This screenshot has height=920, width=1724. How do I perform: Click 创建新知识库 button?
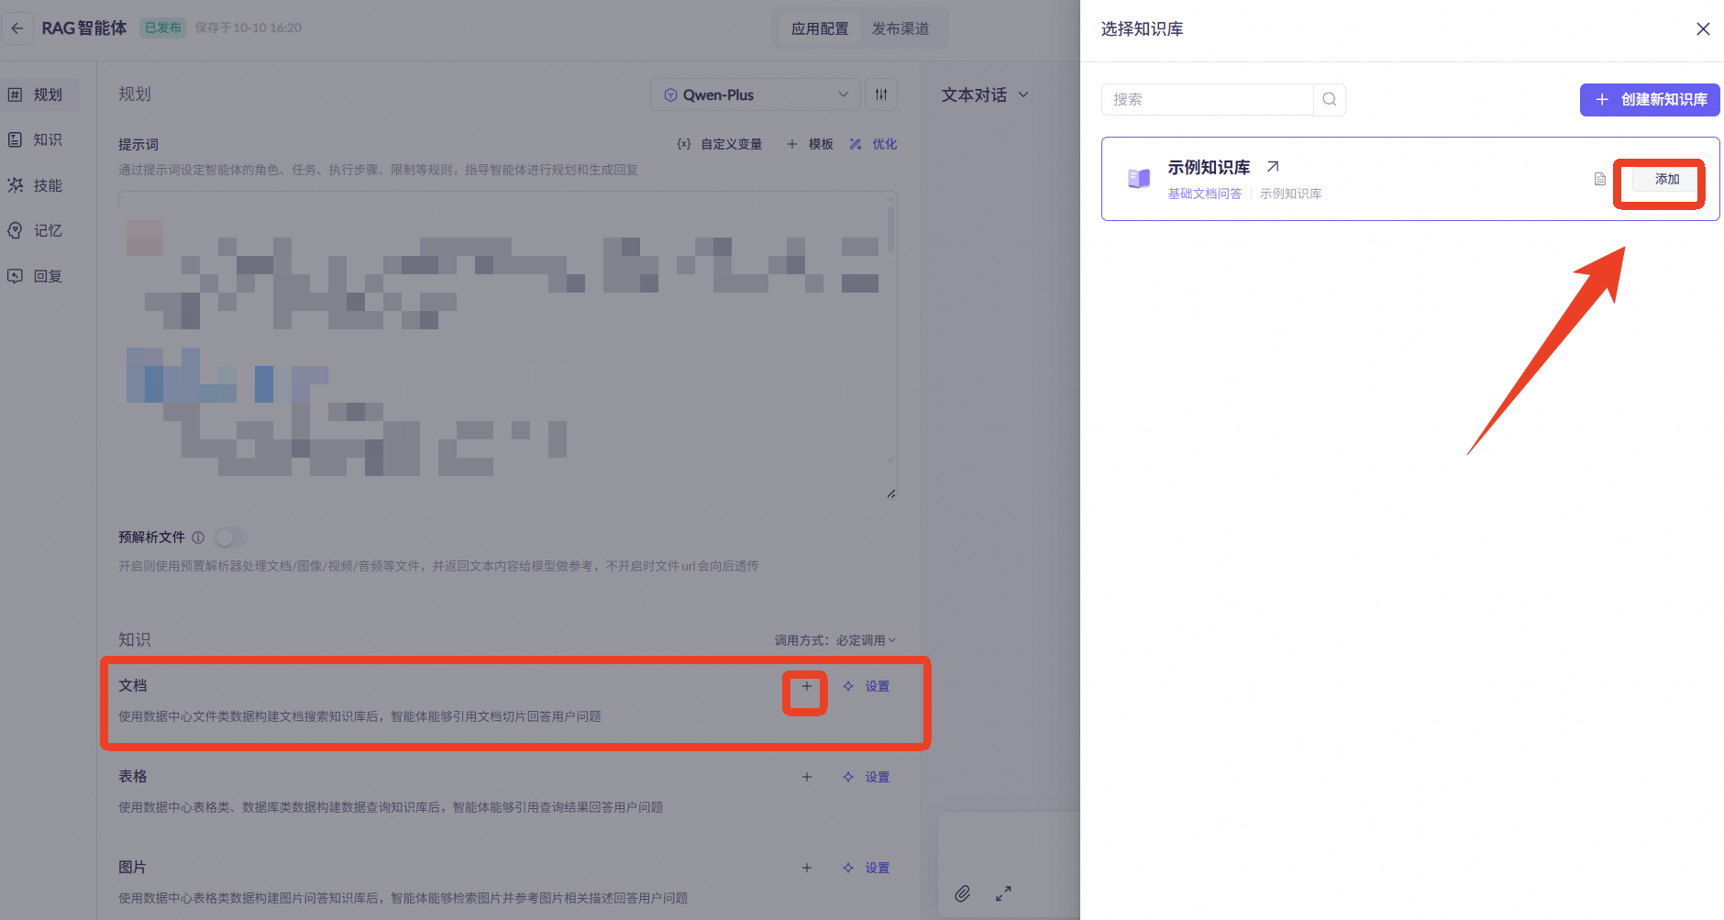1650,99
